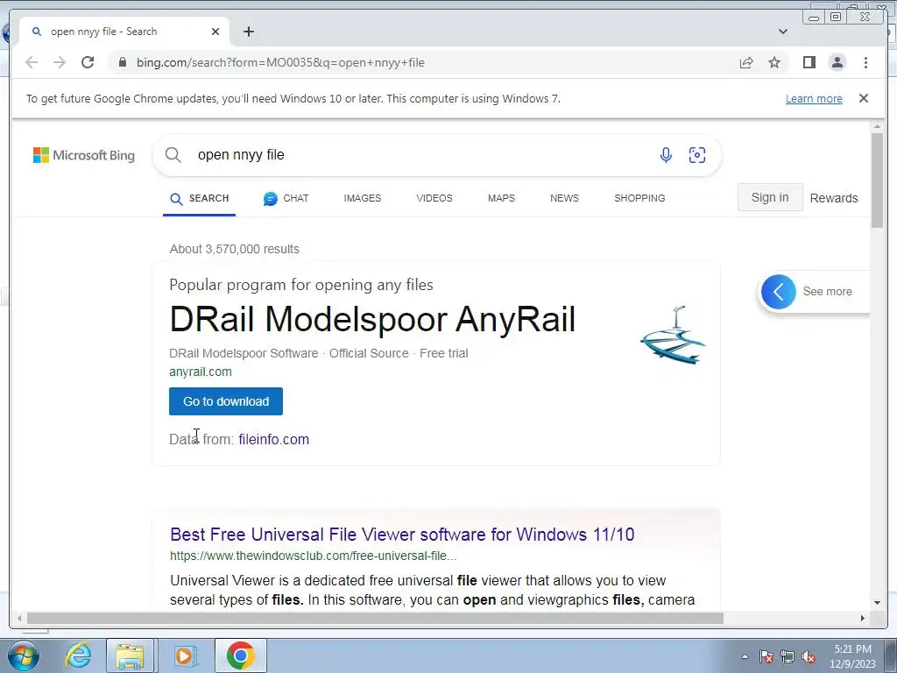Reload the current page
This screenshot has height=673, width=897.
[x=88, y=62]
